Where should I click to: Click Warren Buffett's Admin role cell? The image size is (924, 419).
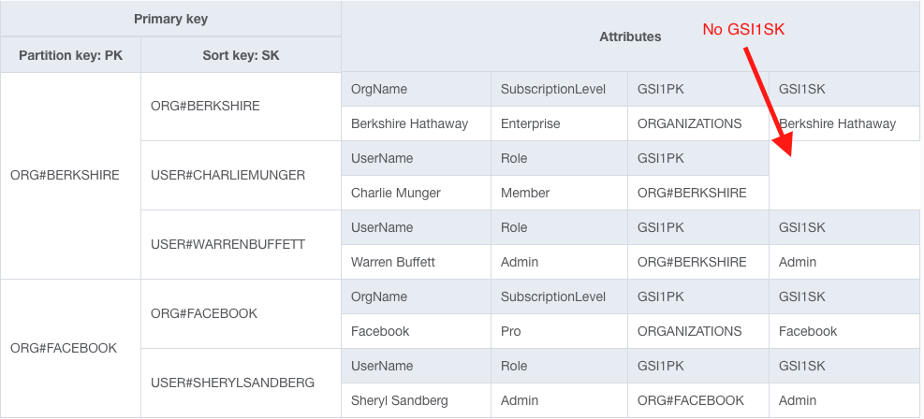click(520, 262)
